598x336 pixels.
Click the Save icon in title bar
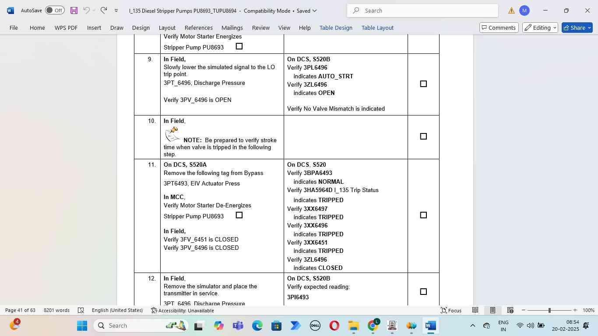(74, 10)
